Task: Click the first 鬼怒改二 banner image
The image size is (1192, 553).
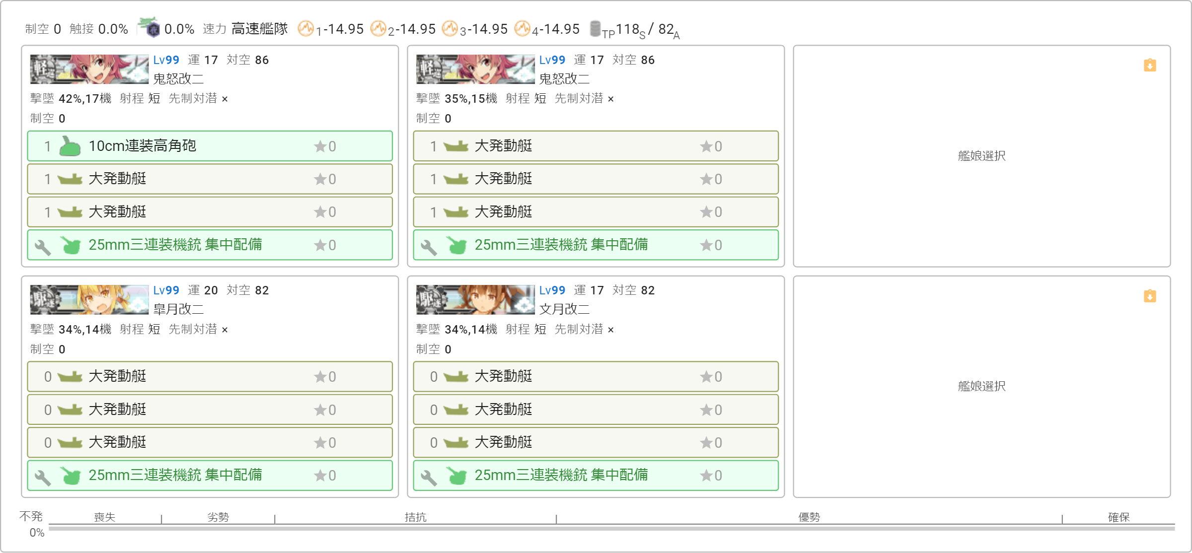Action: click(x=89, y=69)
